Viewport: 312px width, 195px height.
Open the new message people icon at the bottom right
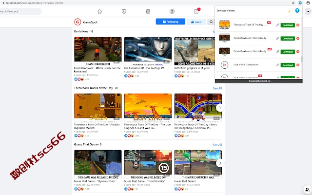click(x=308, y=190)
